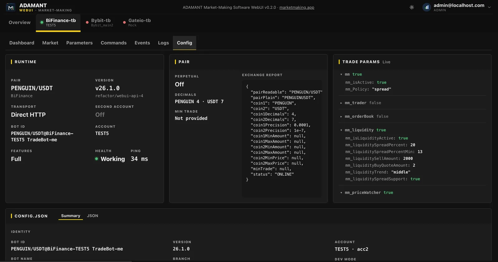Click the red status dot on Bybit-tb
498x262 pixels.
[x=87, y=22]
